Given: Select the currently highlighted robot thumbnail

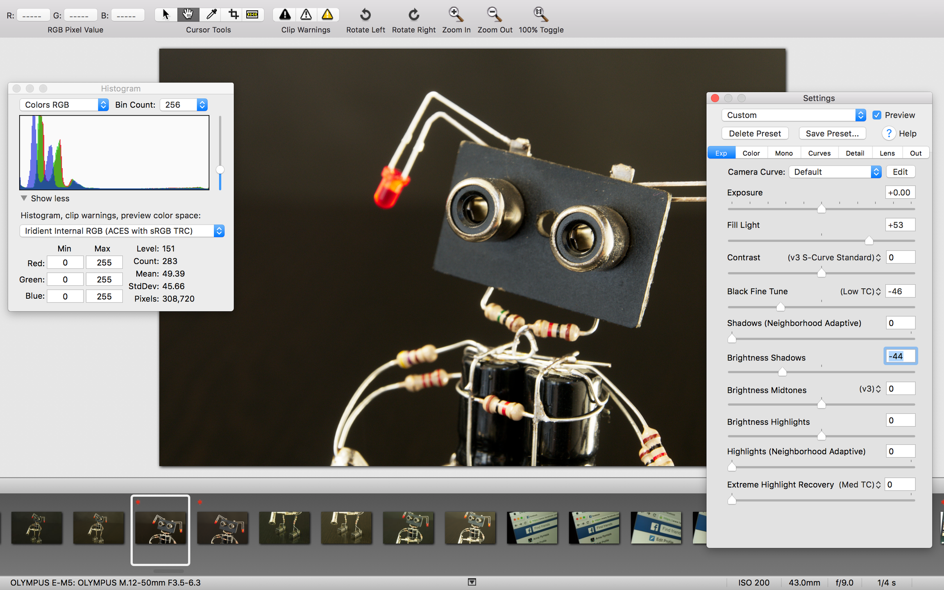Looking at the screenshot, I should 160,528.
